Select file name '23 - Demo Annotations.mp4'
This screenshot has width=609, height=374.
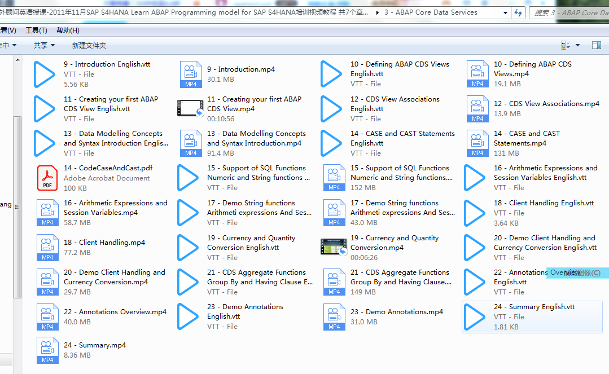[397, 312]
